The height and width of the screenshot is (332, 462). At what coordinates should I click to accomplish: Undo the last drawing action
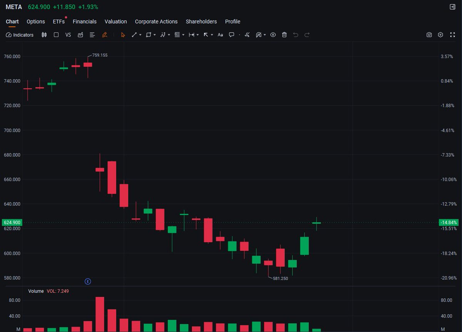click(x=295, y=35)
